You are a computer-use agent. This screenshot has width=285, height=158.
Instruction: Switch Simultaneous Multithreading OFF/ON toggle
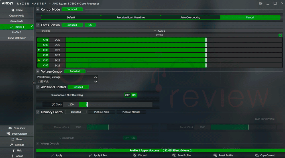(131, 95)
